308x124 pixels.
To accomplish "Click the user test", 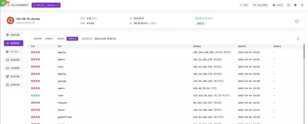I will pos(60,67).
